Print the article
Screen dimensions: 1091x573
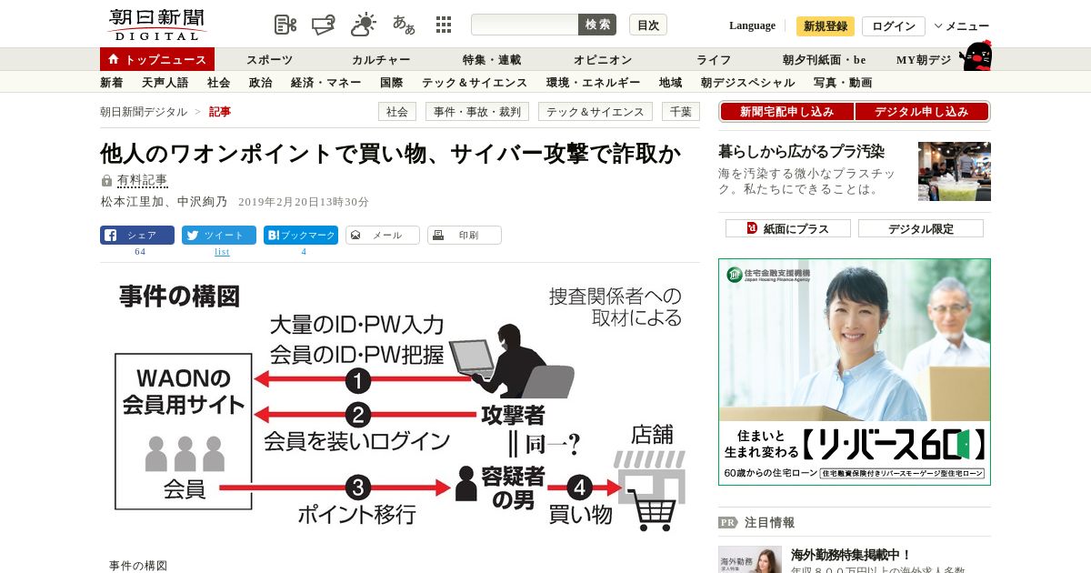click(465, 235)
